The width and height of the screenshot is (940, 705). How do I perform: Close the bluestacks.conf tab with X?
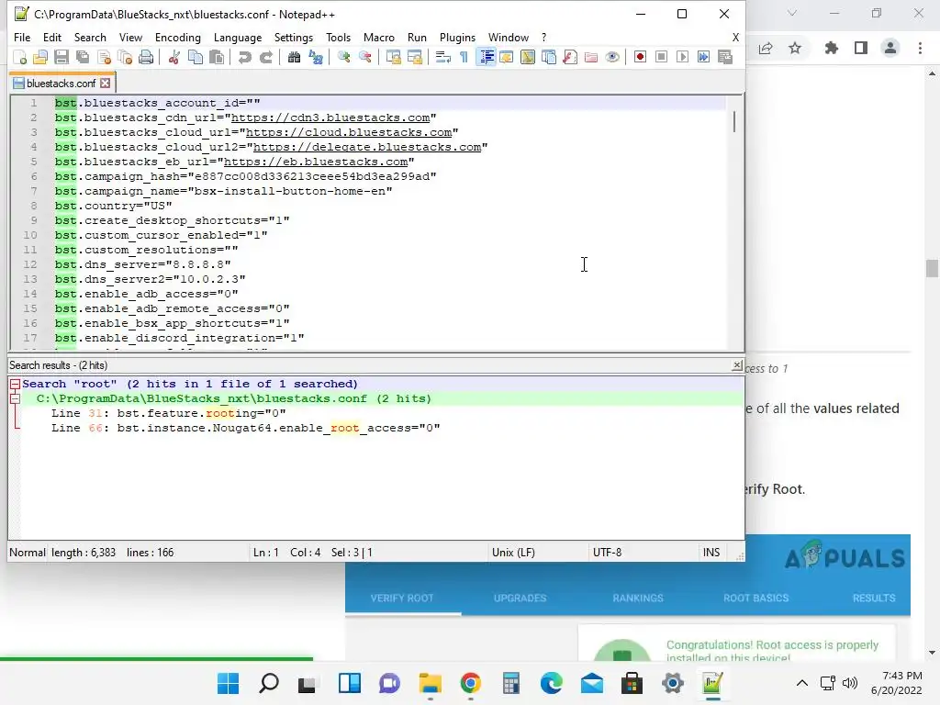106,84
